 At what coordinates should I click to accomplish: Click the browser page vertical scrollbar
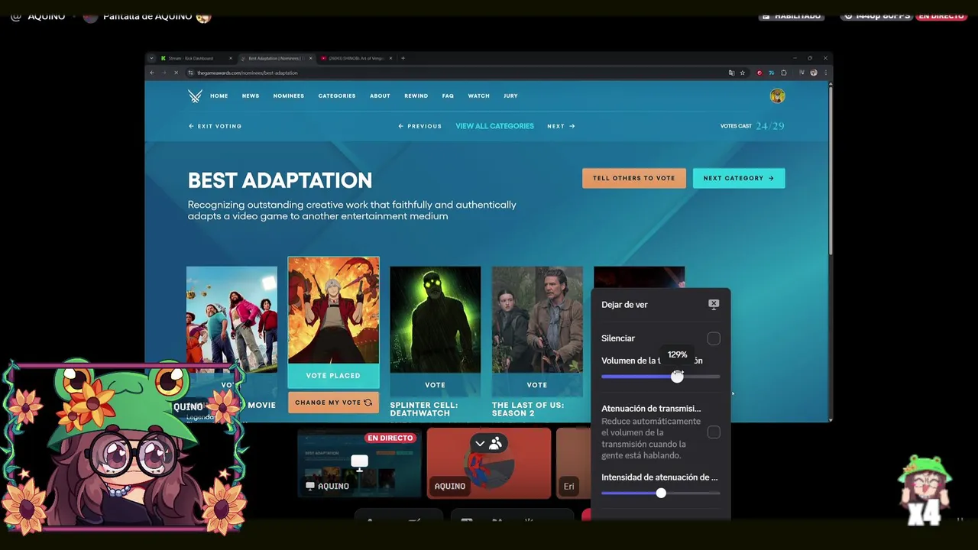tap(830, 170)
